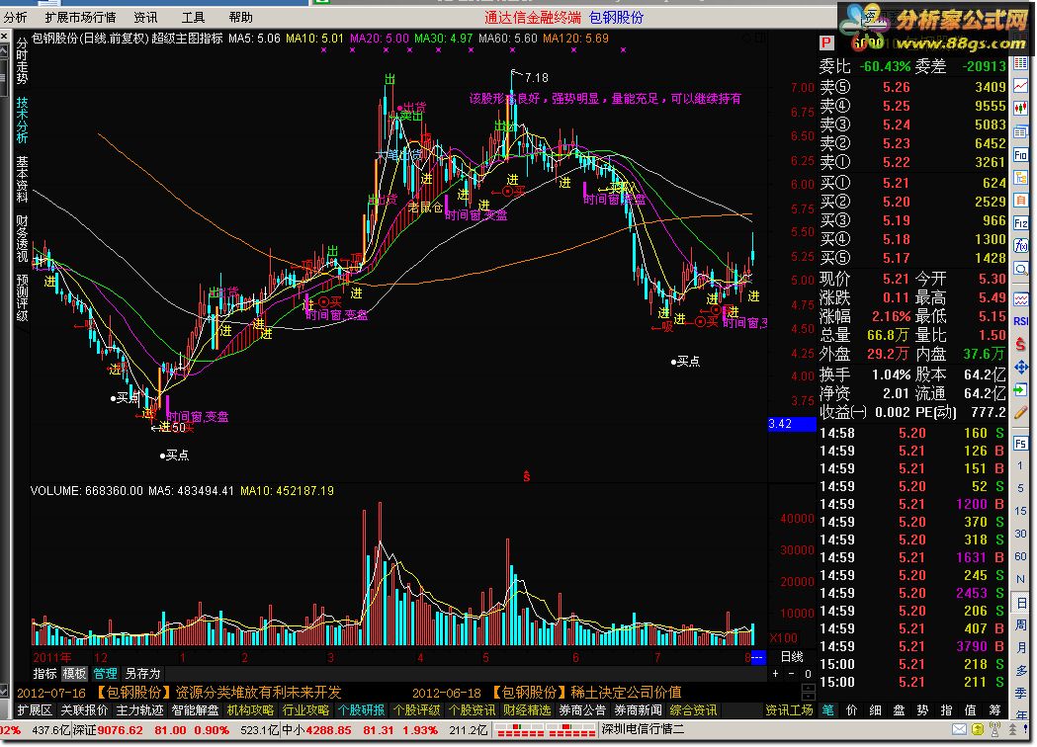Click the F10 company info icon
Image resolution: width=1037 pixels, height=747 pixels.
coord(1020,155)
